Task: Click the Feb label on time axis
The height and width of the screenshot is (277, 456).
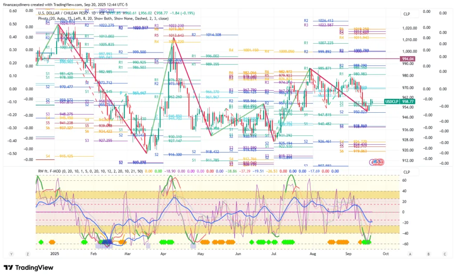Action: click(x=94, y=254)
